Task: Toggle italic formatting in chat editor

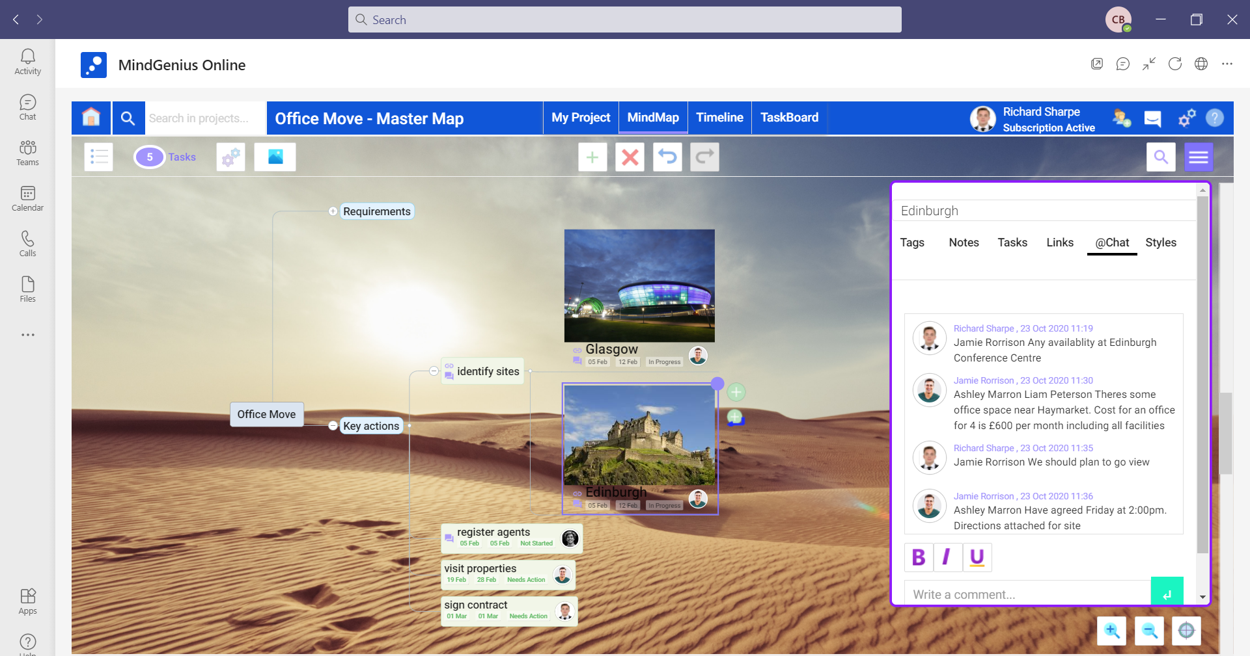Action: pyautogui.click(x=947, y=557)
